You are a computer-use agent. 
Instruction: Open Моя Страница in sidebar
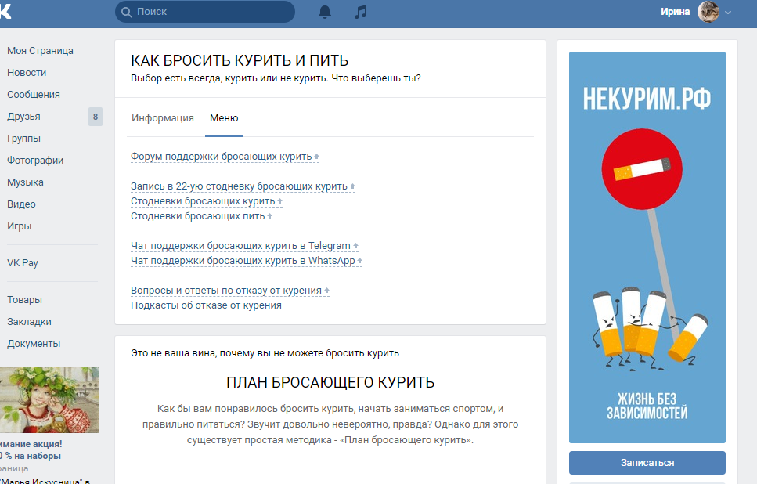[40, 51]
